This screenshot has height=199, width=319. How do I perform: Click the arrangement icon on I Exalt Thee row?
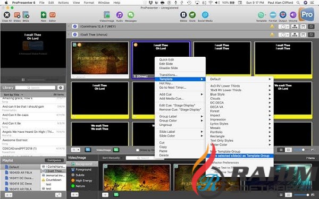(x=295, y=34)
